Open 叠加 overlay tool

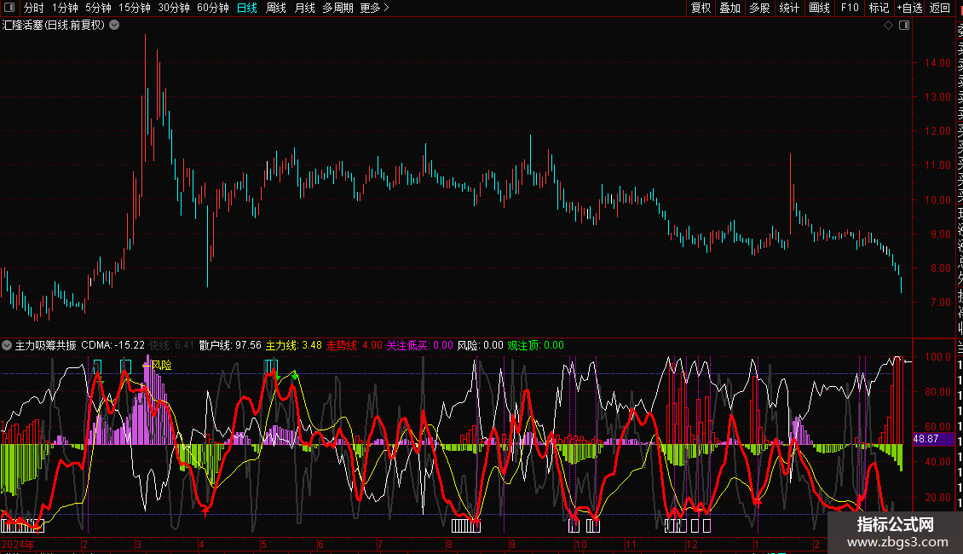(729, 8)
